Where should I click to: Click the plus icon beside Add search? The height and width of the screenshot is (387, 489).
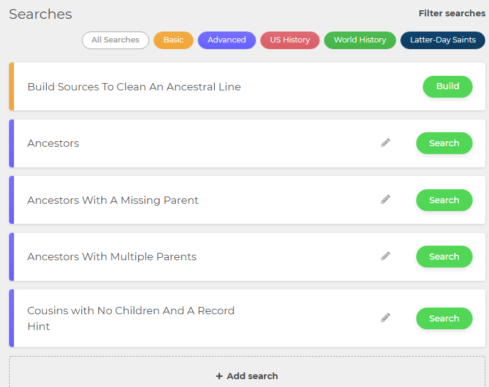point(219,376)
